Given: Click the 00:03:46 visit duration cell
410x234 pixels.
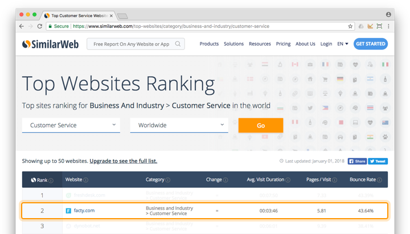Looking at the screenshot, I should (x=269, y=211).
